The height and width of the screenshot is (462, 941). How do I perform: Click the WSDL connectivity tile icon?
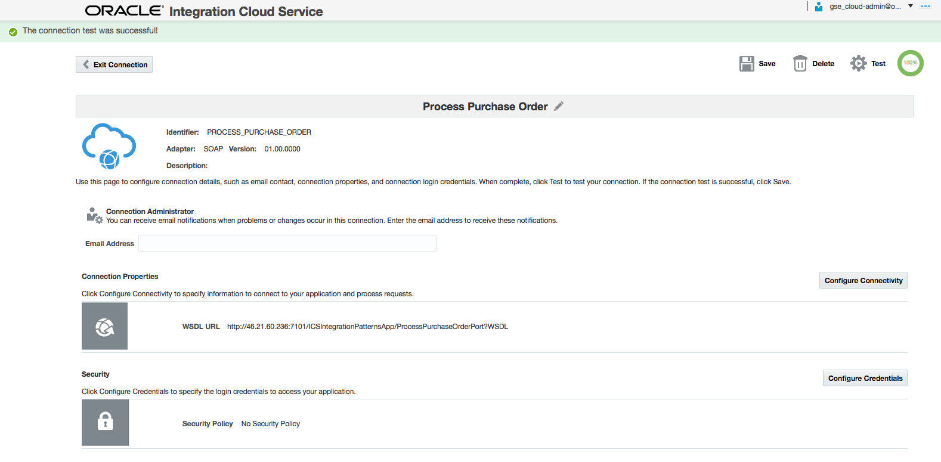pyautogui.click(x=104, y=326)
